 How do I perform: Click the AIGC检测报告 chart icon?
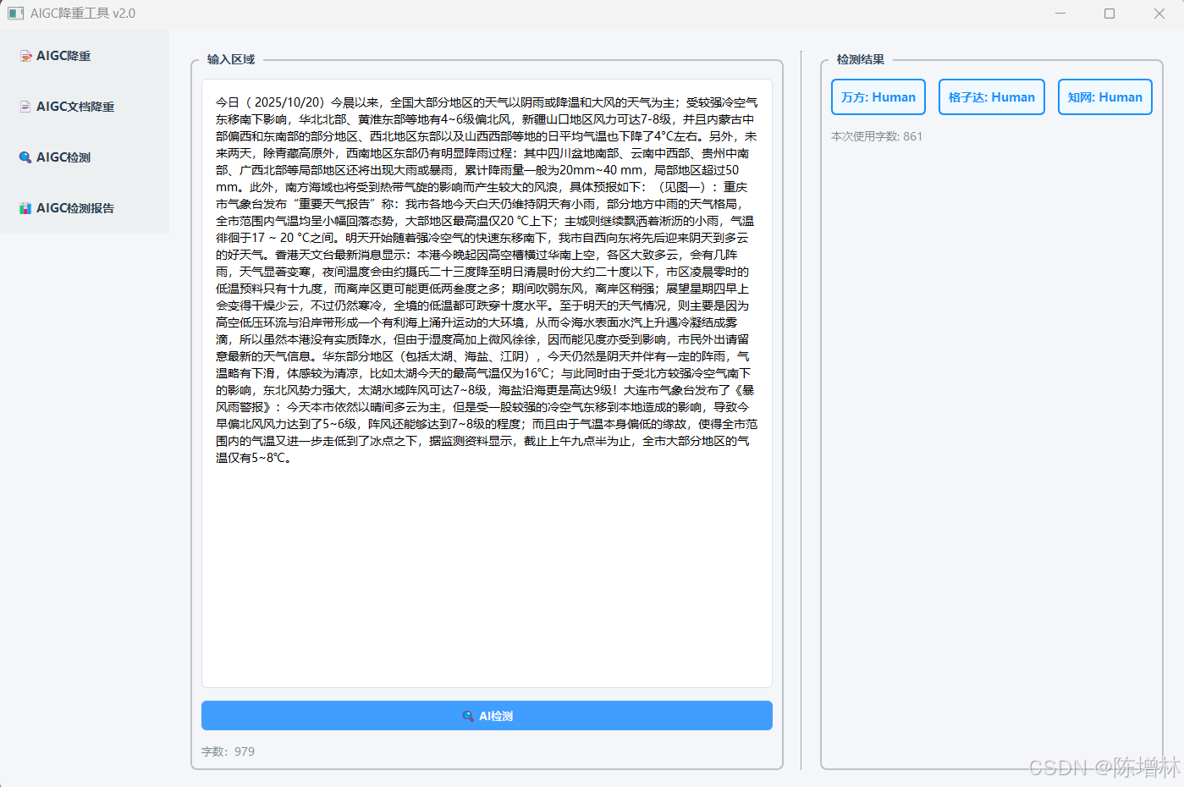pos(26,208)
